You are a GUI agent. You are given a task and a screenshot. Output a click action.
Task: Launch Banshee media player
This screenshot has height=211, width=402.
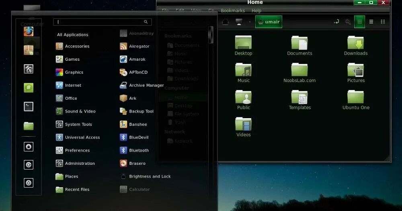click(x=133, y=124)
